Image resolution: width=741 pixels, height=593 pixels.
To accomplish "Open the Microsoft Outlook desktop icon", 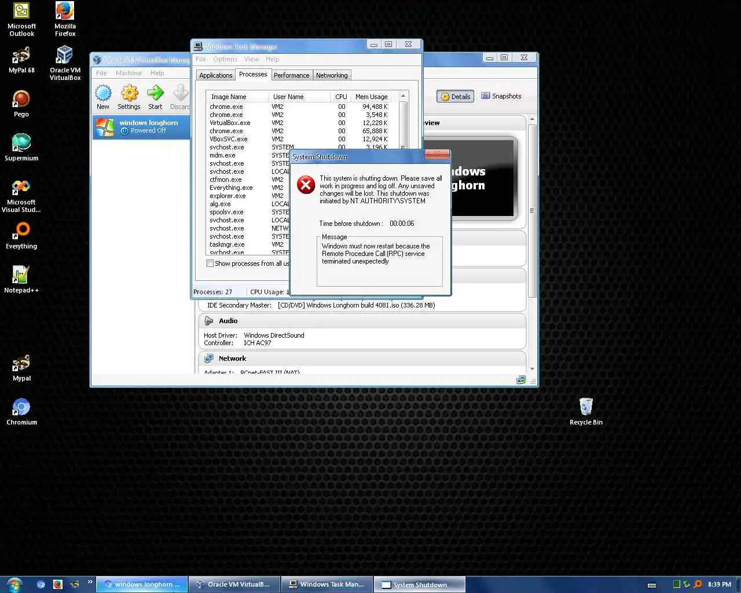I will 21,20.
